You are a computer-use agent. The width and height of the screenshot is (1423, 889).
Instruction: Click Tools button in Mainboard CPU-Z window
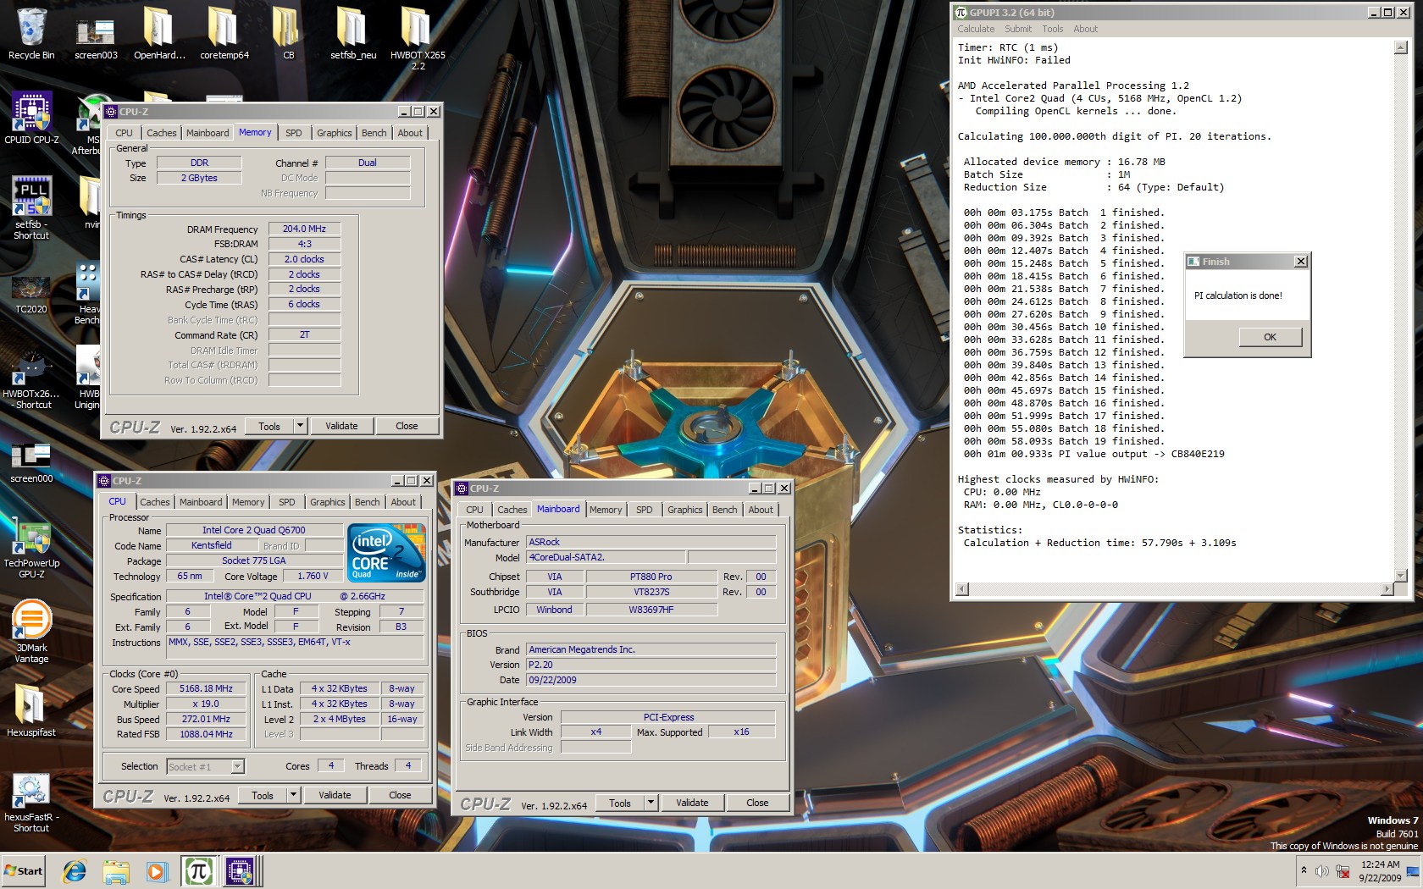(x=619, y=803)
